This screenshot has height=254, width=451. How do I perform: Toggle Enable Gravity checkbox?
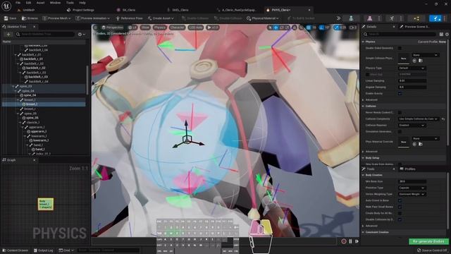point(400,94)
